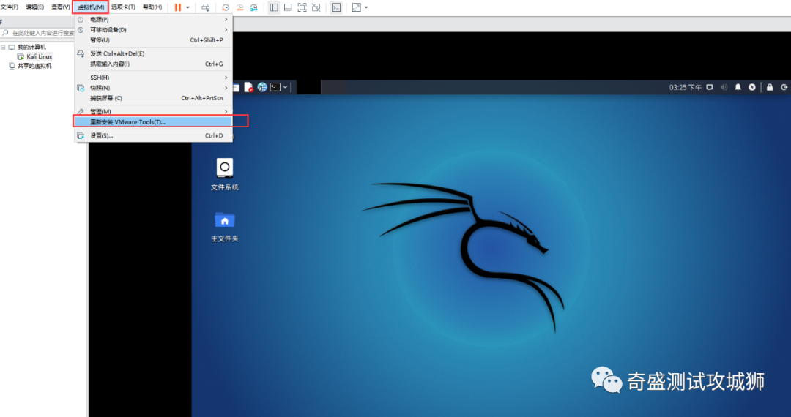Click the orange Pause virtual machine button
Image resolution: width=791 pixels, height=417 pixels.
click(177, 7)
